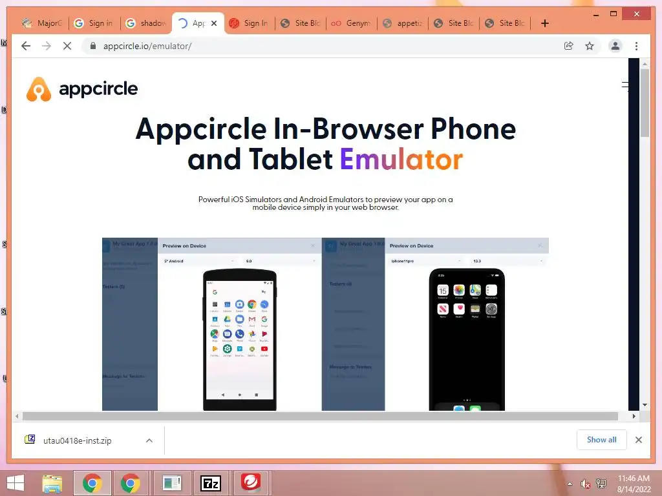662x496 pixels.
Task: Click the scroll right arrow
Action: [x=634, y=417]
